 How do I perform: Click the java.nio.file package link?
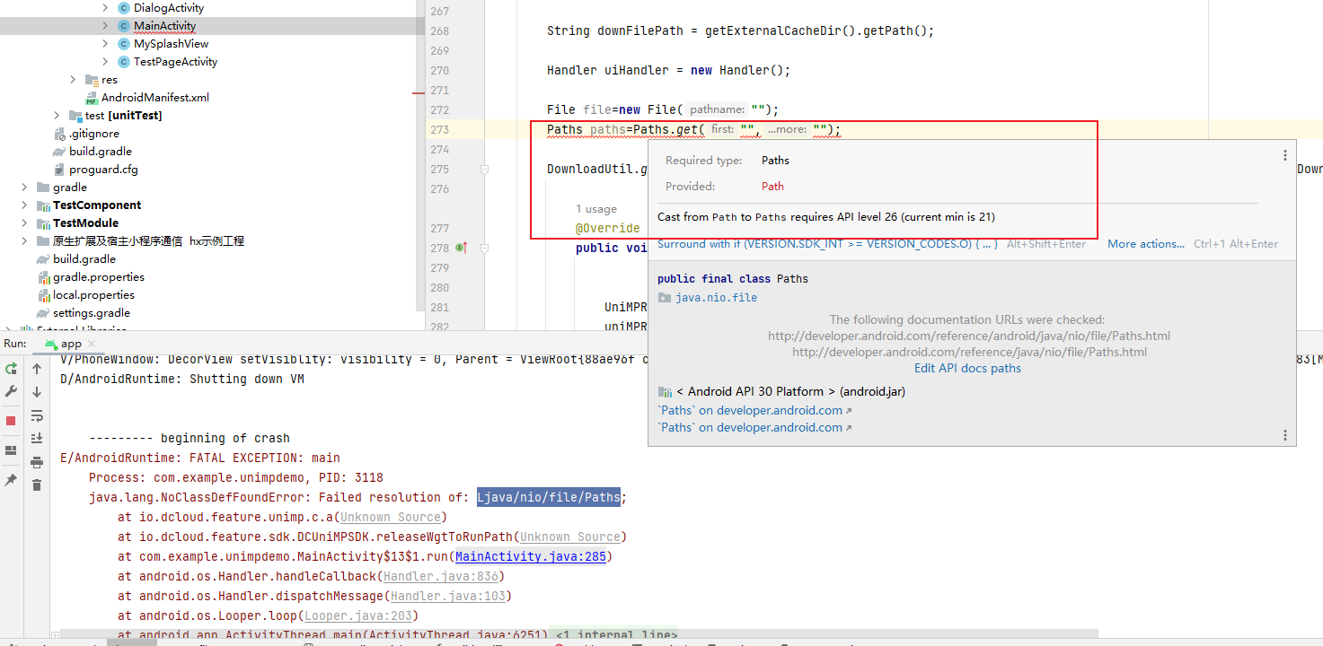coord(716,297)
